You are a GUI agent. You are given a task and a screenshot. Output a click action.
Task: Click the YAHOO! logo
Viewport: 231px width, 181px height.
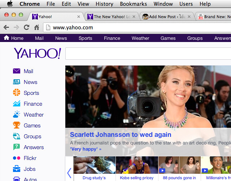pyautogui.click(x=38, y=53)
